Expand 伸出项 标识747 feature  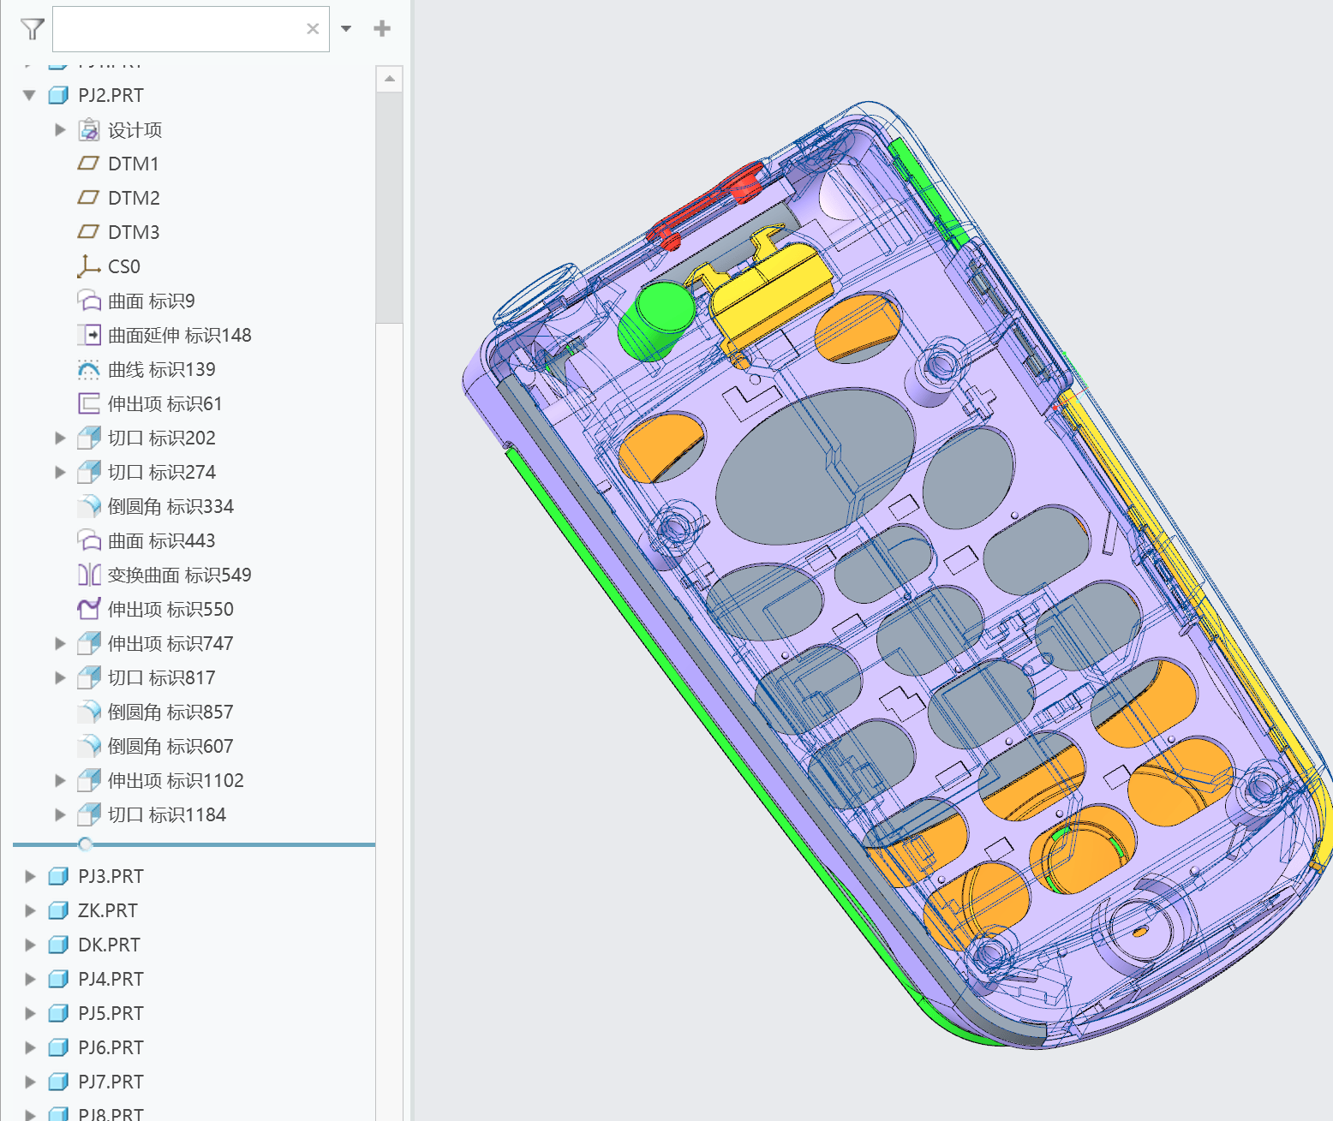point(60,643)
